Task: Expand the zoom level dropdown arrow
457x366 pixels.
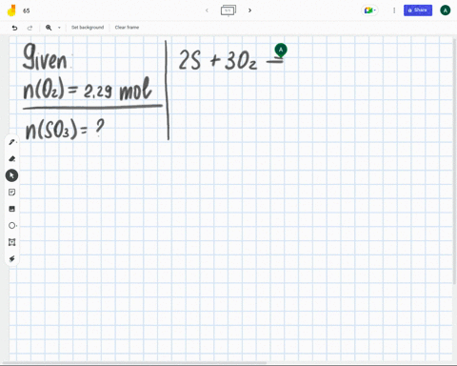Action: tap(59, 28)
